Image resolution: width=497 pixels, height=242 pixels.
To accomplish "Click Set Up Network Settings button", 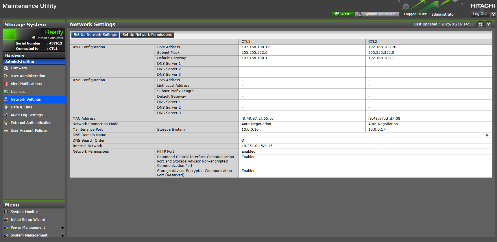I will pos(95,35).
